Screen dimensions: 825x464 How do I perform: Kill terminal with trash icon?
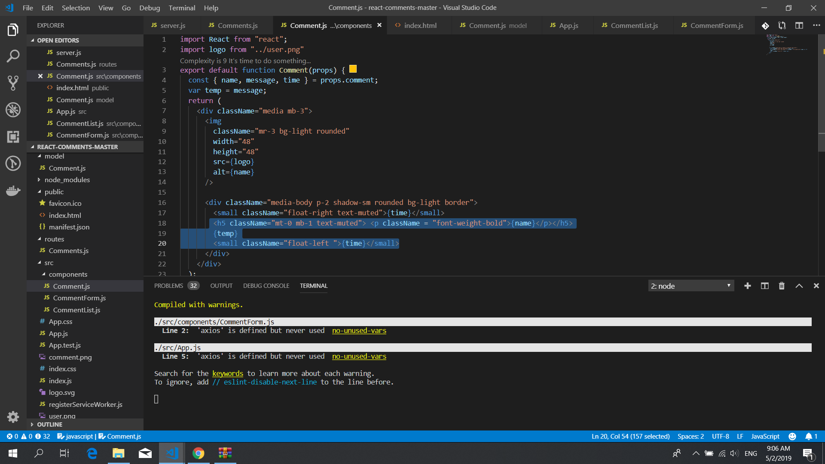782,286
